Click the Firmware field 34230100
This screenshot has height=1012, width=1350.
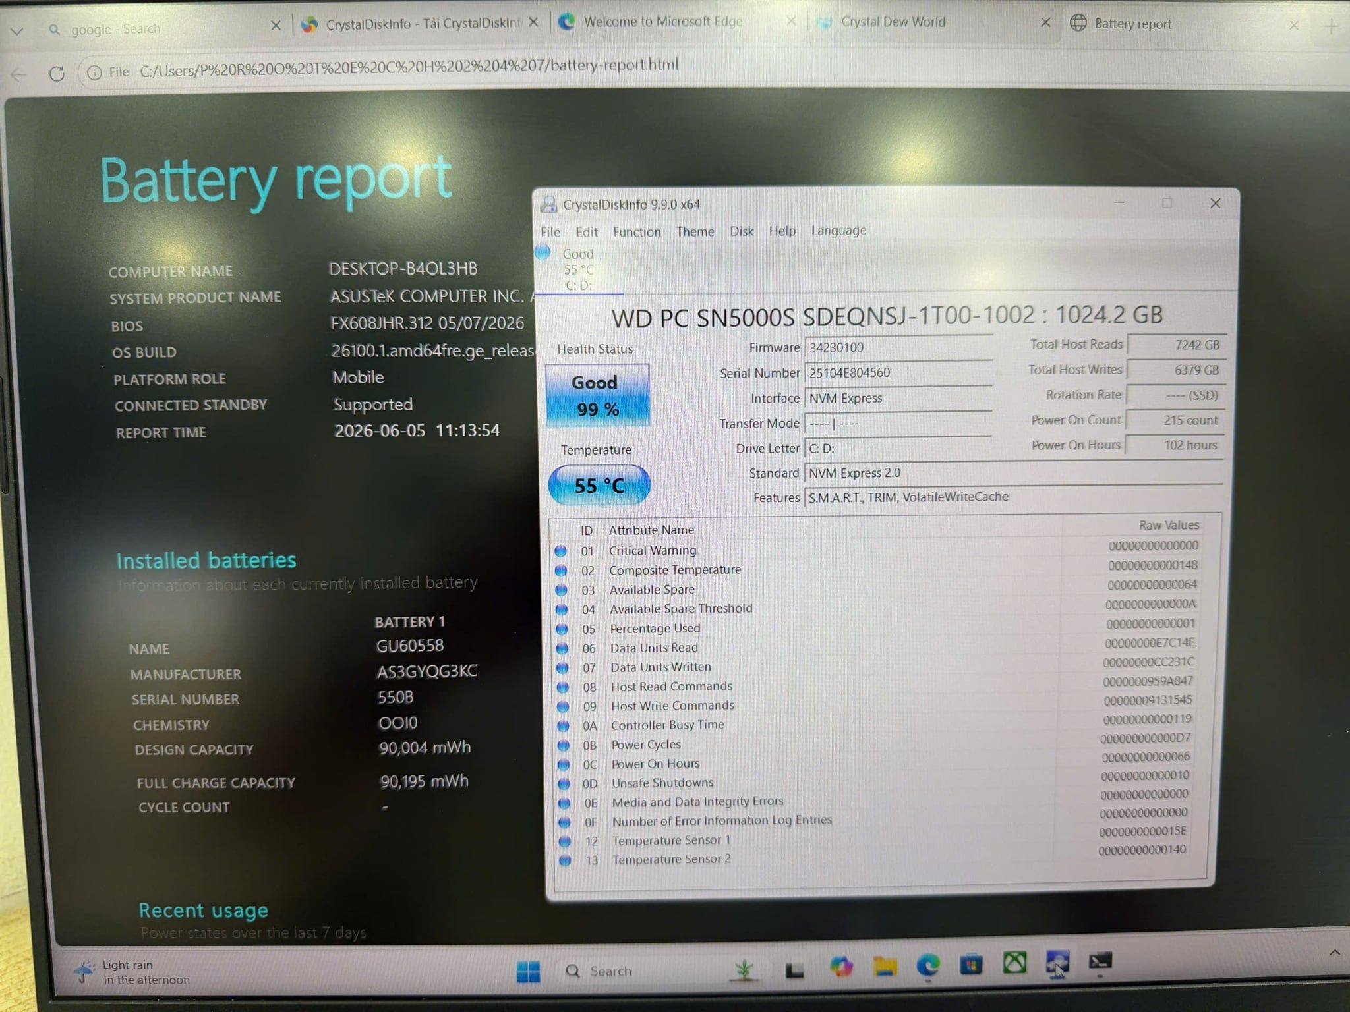coord(899,347)
